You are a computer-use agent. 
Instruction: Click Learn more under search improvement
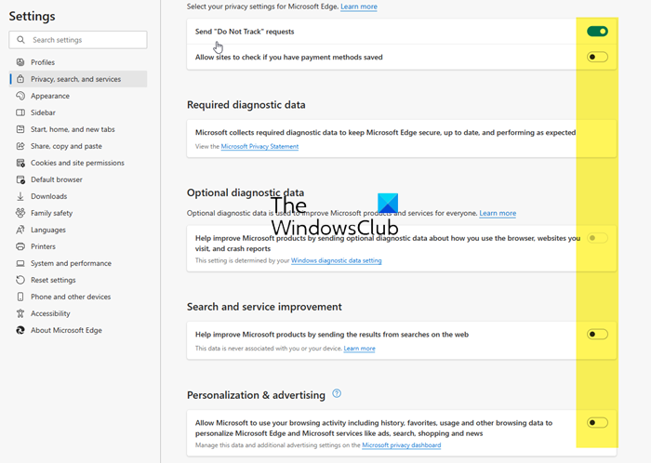click(359, 349)
